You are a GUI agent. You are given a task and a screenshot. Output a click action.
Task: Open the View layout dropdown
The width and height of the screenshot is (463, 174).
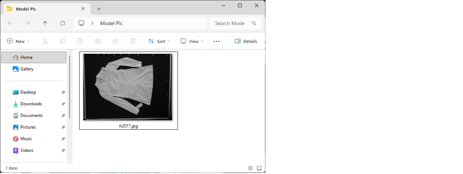click(192, 41)
